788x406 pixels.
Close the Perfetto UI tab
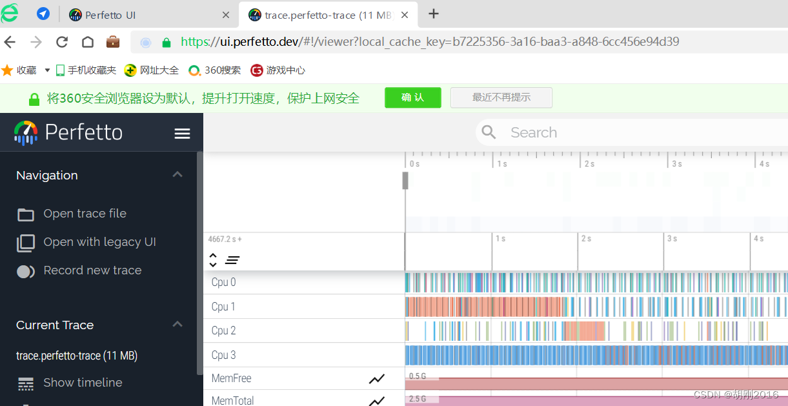click(x=225, y=15)
